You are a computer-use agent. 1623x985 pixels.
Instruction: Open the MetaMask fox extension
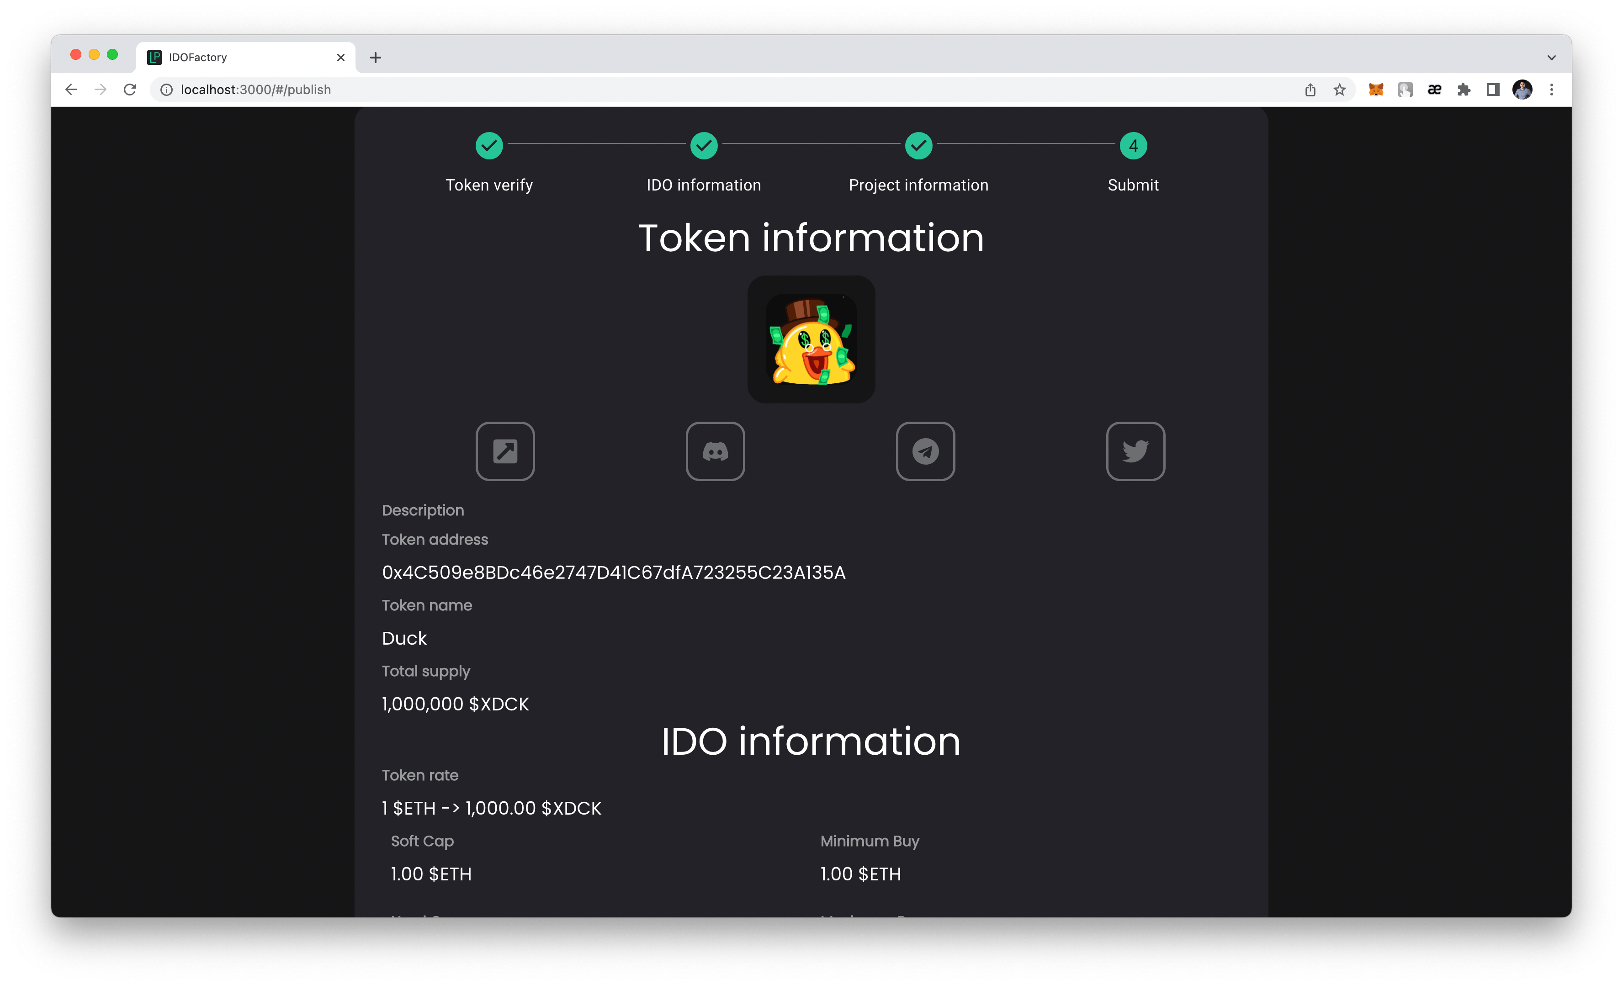[1376, 90]
